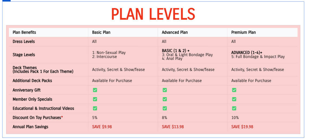
Task: Click Basic Plan Educational Videos checkmark
Action: [x=95, y=108]
